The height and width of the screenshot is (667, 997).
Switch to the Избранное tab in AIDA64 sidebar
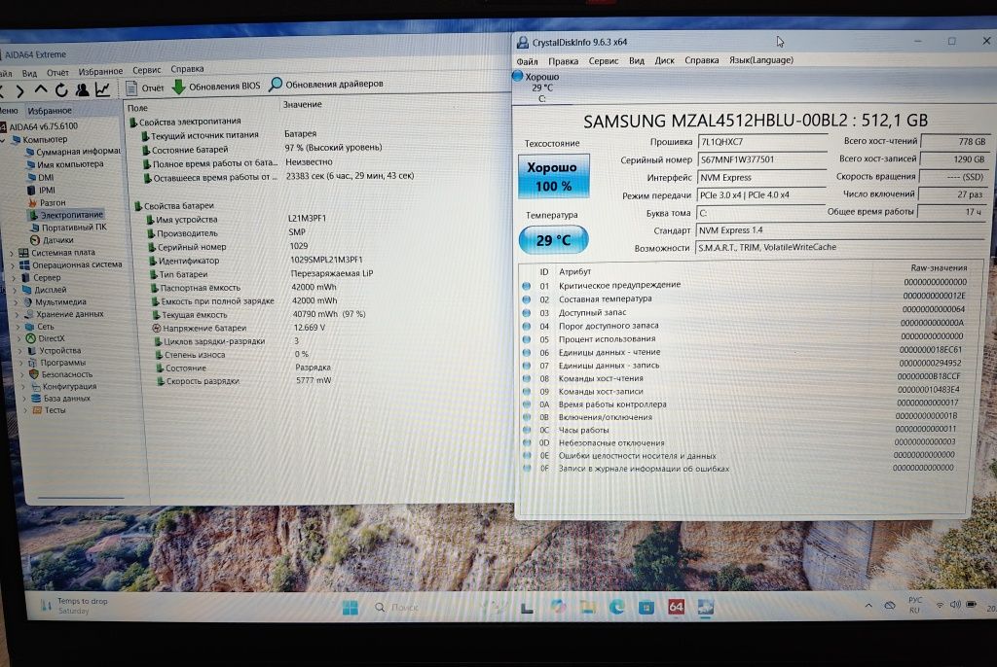coord(50,111)
